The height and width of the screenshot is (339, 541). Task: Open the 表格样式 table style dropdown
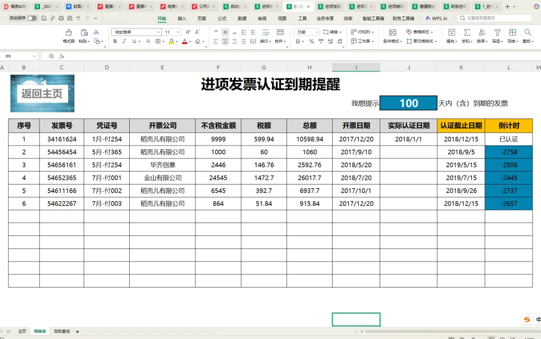[x=420, y=32]
